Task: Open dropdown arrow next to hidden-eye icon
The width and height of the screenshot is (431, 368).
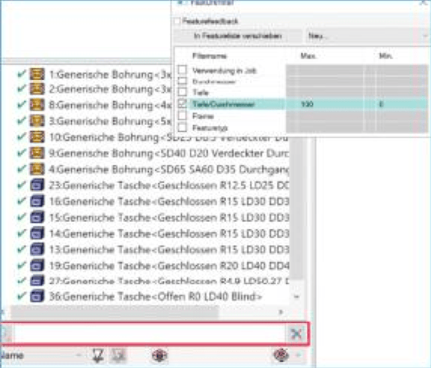Action: [x=299, y=355]
